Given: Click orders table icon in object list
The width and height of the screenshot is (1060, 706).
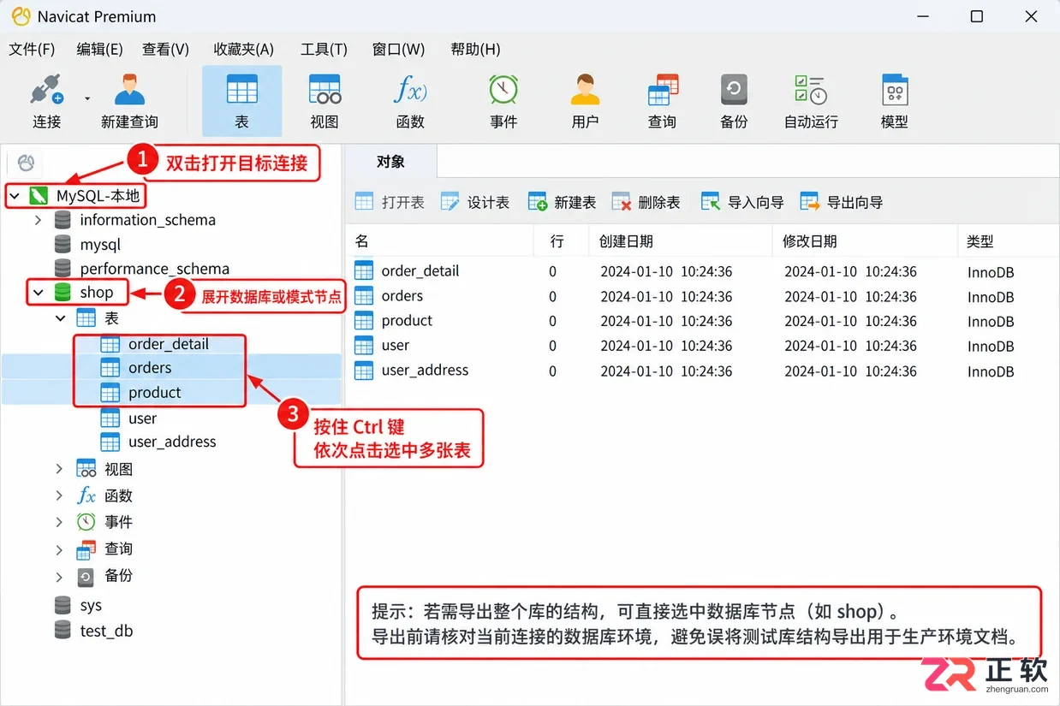Looking at the screenshot, I should click(x=364, y=296).
